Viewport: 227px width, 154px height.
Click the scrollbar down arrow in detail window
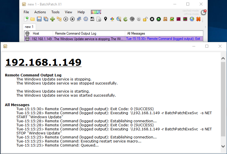point(223,146)
